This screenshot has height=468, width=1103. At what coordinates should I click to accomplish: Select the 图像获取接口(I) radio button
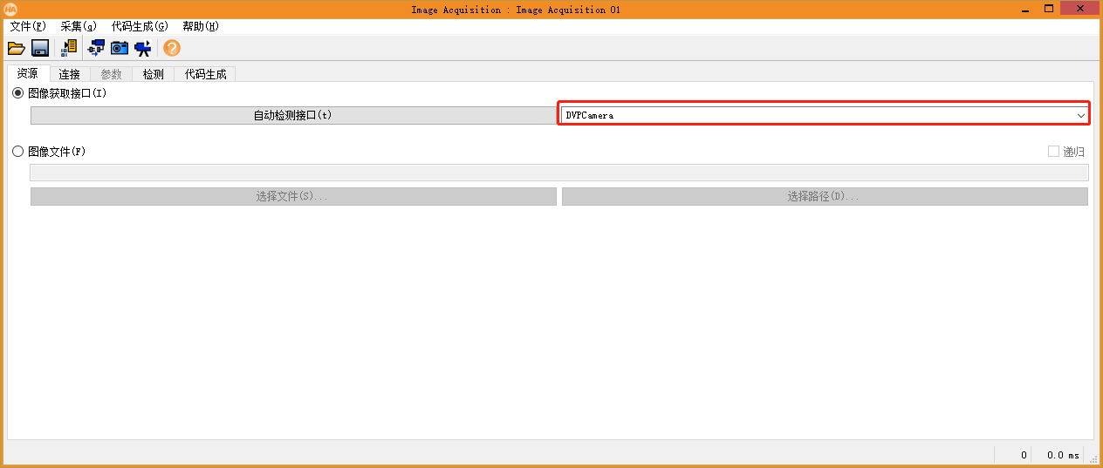(18, 92)
